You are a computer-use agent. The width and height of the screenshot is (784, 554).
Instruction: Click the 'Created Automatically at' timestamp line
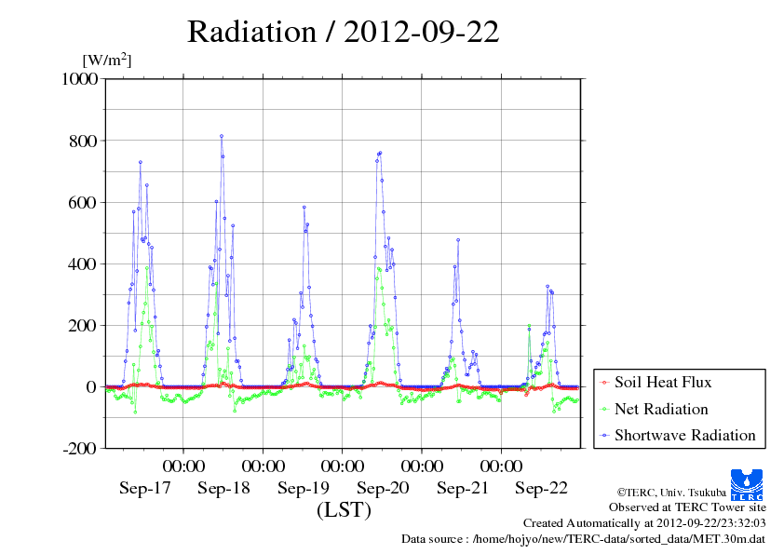pyautogui.click(x=644, y=523)
